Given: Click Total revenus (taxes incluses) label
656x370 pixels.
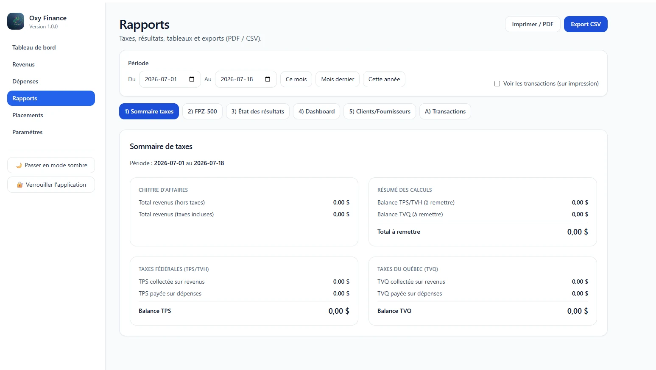Looking at the screenshot, I should click(x=176, y=214).
